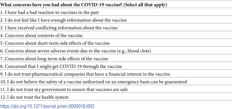232x109 pixels.
Task: Open the doi.org journal.pmen.0000018.t002 link
Action: click(47, 106)
